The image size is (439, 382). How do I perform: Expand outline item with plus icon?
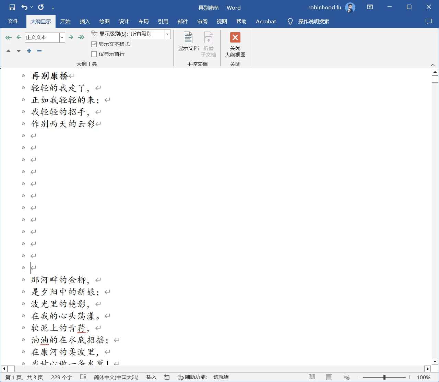pyautogui.click(x=29, y=51)
